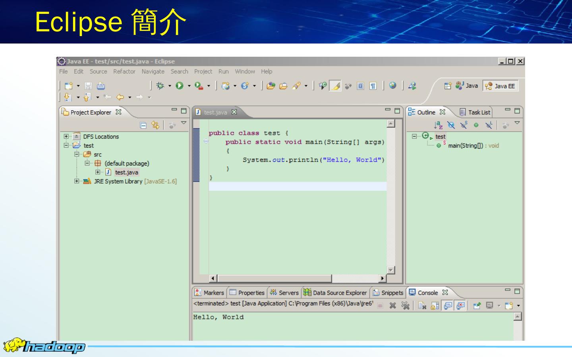Select main(String[]) in Outline view

[465, 146]
